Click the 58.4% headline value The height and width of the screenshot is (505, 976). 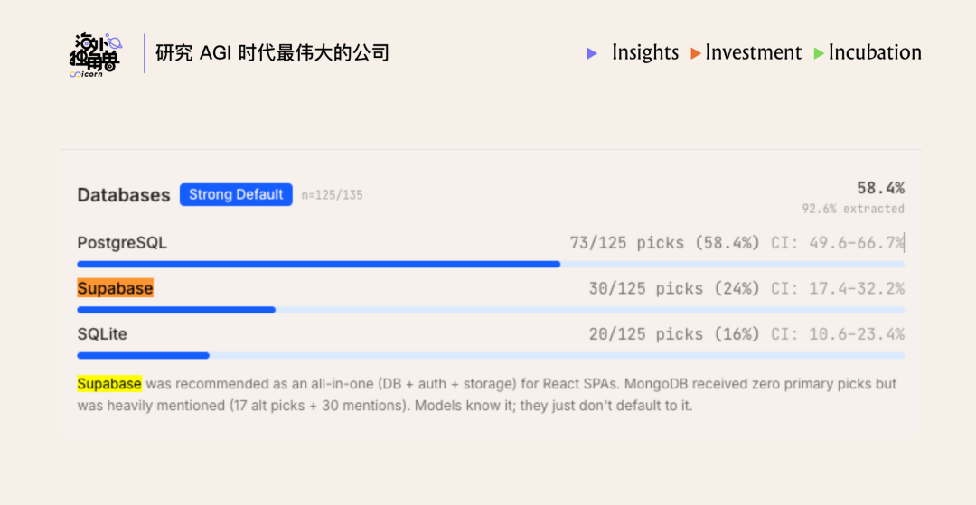(880, 188)
